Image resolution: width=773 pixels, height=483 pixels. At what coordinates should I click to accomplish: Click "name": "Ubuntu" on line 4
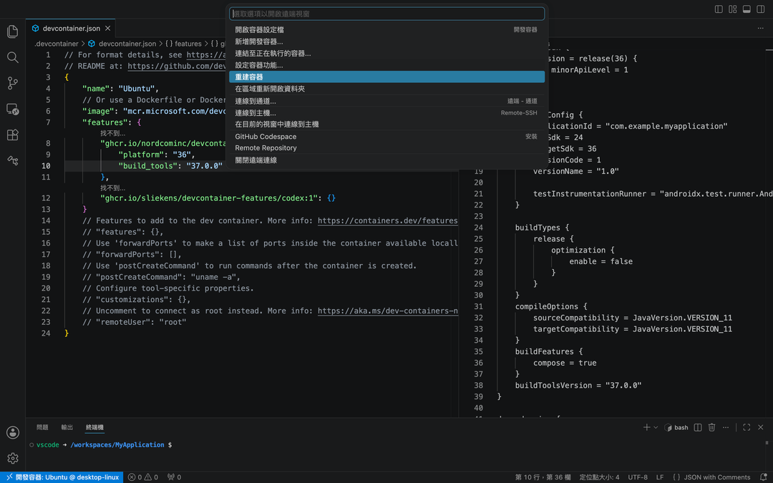coord(120,89)
